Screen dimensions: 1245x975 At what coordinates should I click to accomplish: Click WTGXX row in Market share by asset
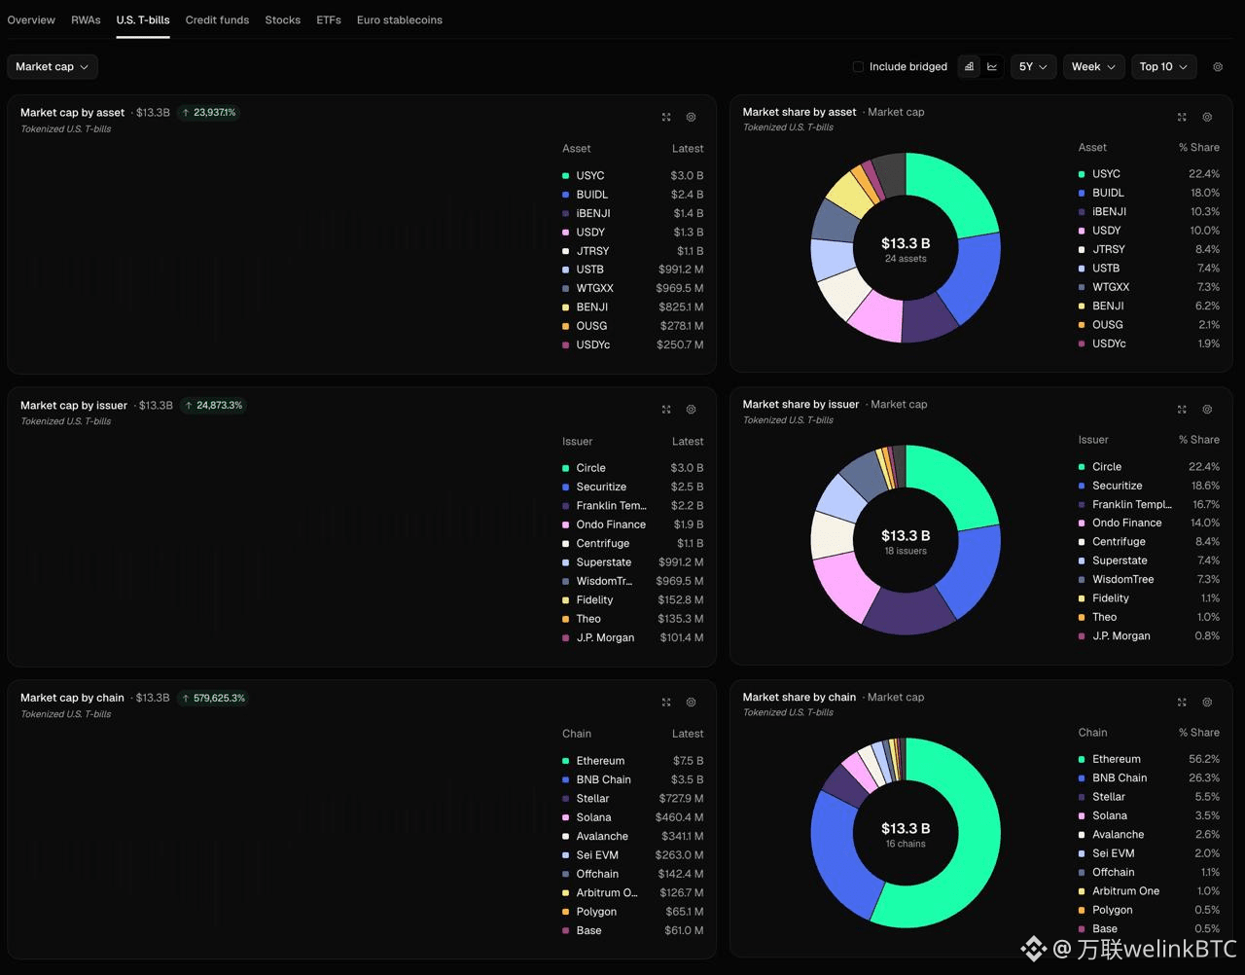1149,287
